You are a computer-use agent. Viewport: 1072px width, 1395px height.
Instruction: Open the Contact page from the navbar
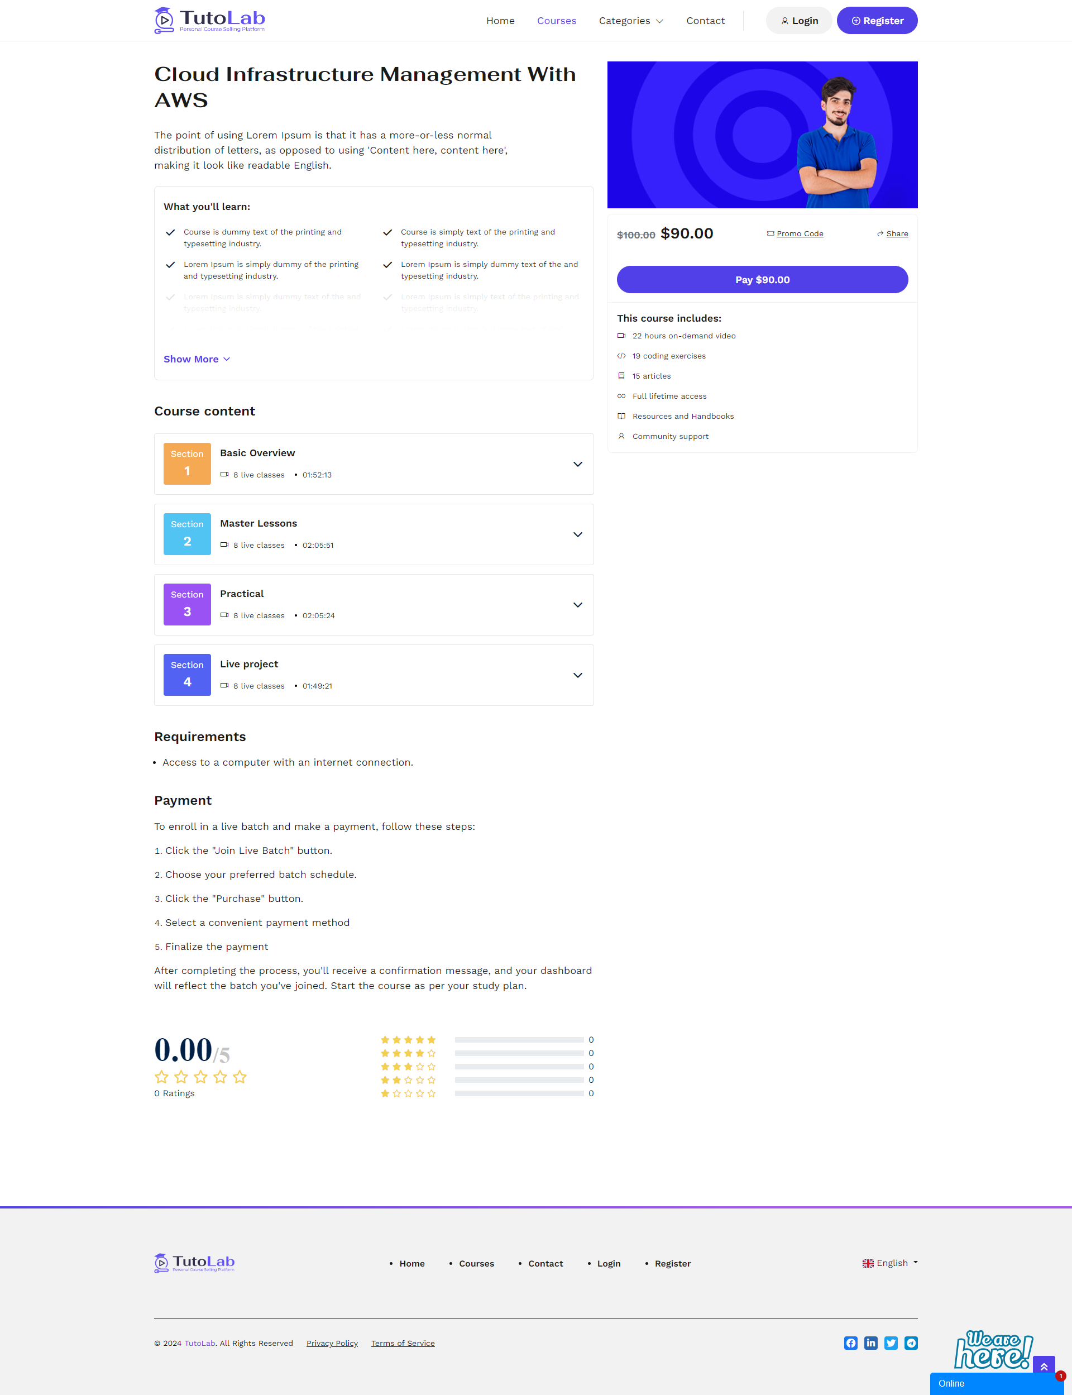tap(705, 21)
